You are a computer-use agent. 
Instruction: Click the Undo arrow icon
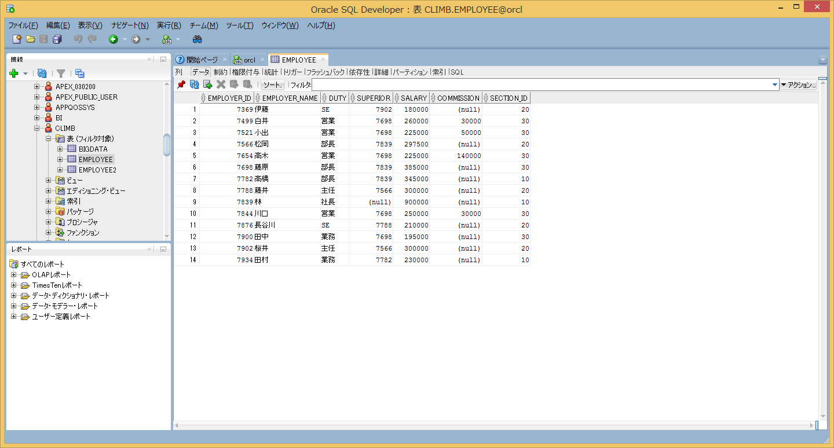[x=78, y=39]
